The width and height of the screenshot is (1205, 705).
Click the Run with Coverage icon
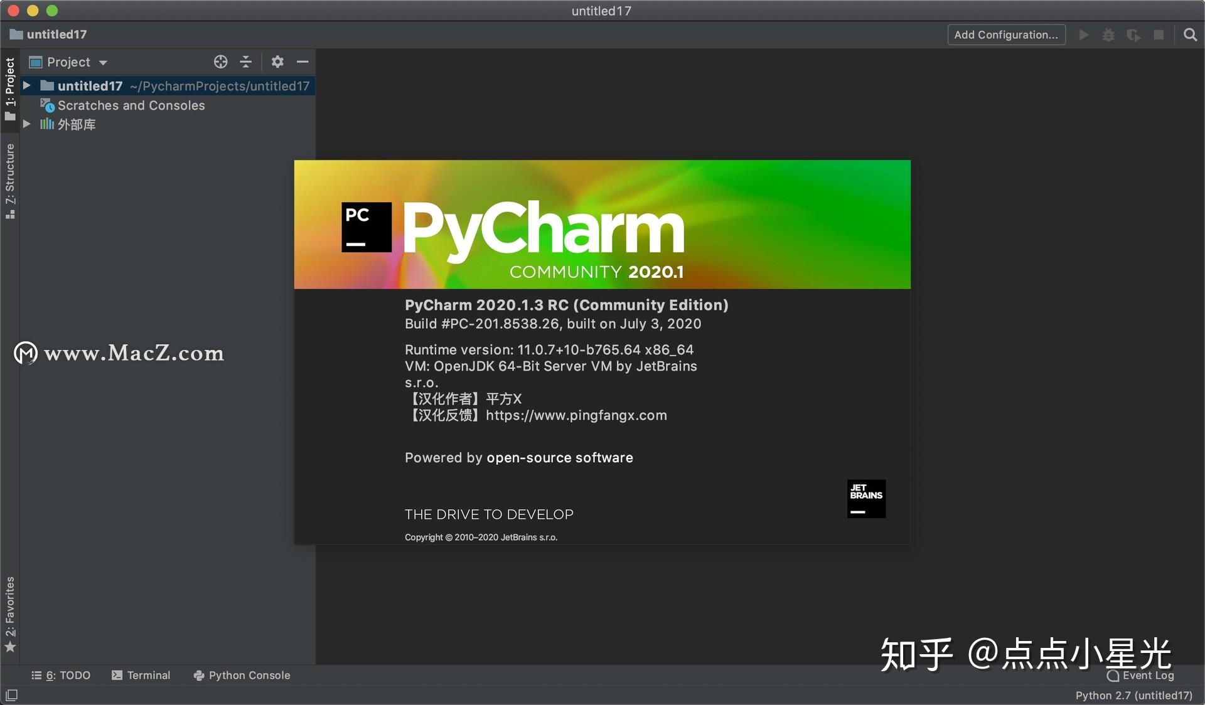click(1133, 34)
